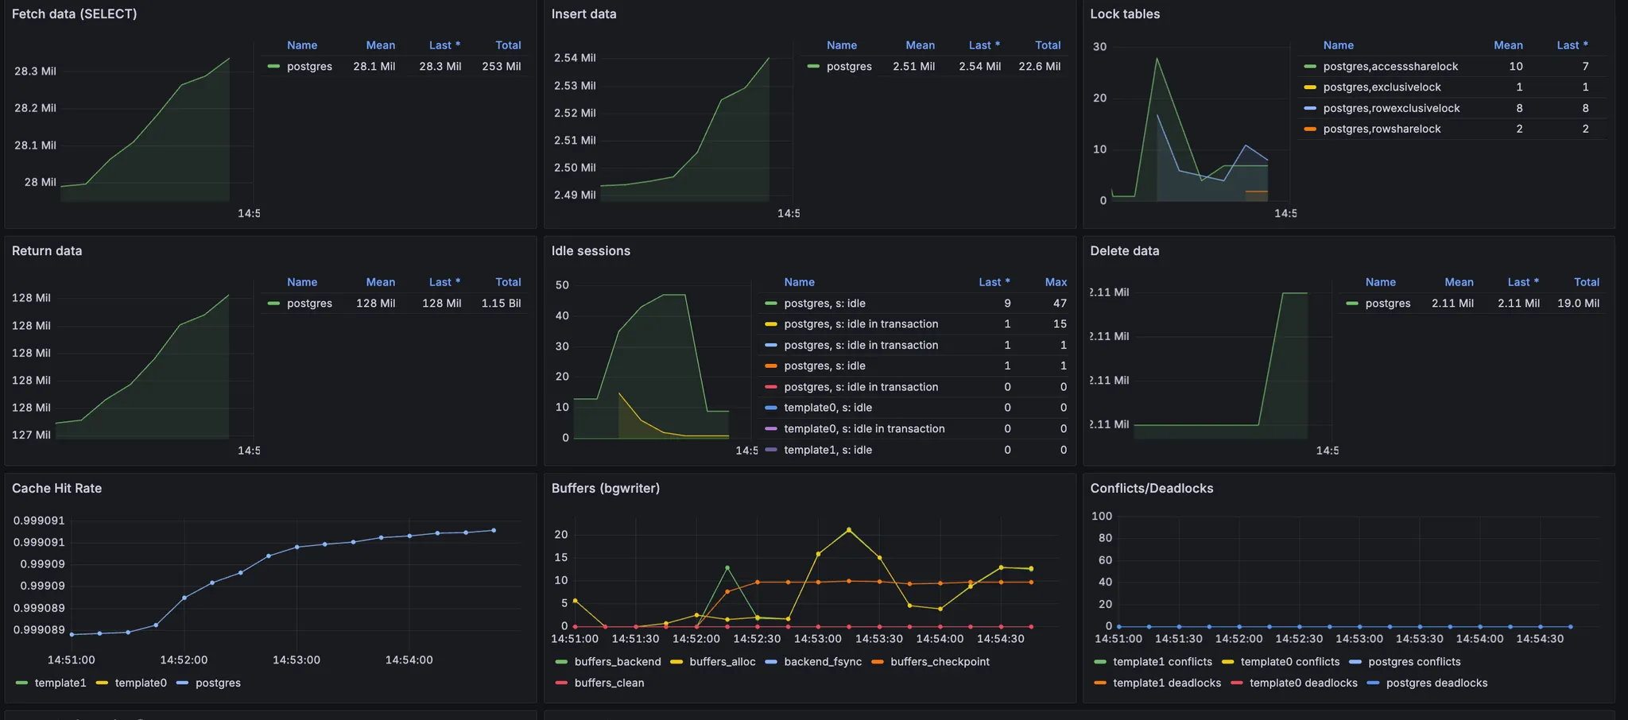The width and height of the screenshot is (1628, 720).
Task: Open the Insert data panel title menu
Action: coord(583,14)
